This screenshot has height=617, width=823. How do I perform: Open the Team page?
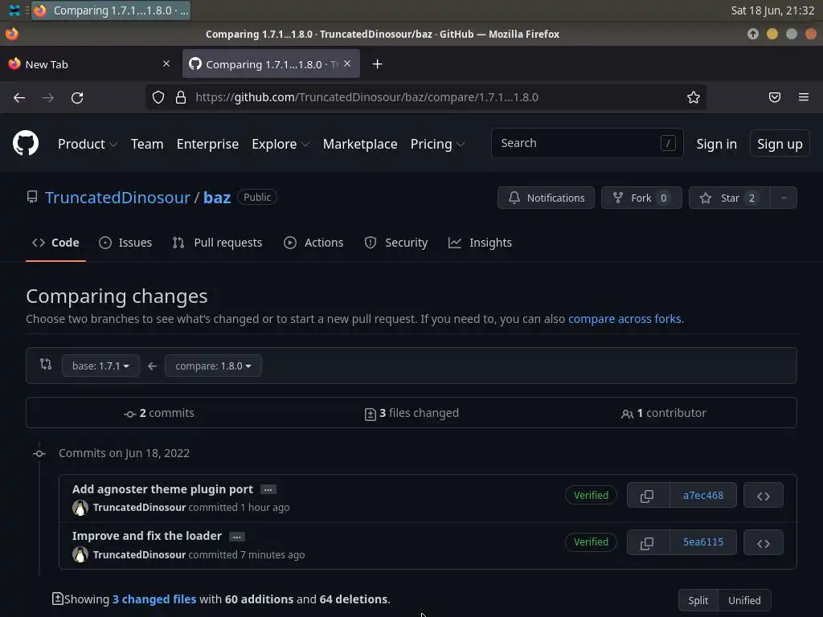click(147, 144)
